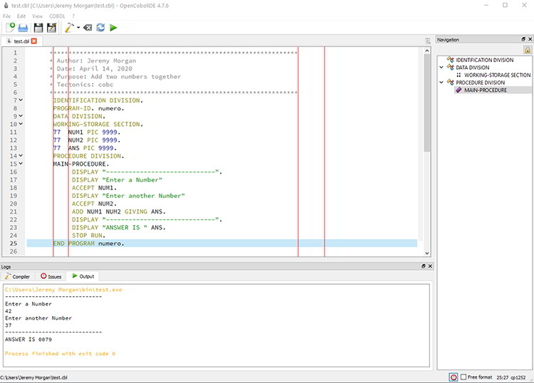Collapse the DATA DIVISION tree node

(x=441, y=68)
